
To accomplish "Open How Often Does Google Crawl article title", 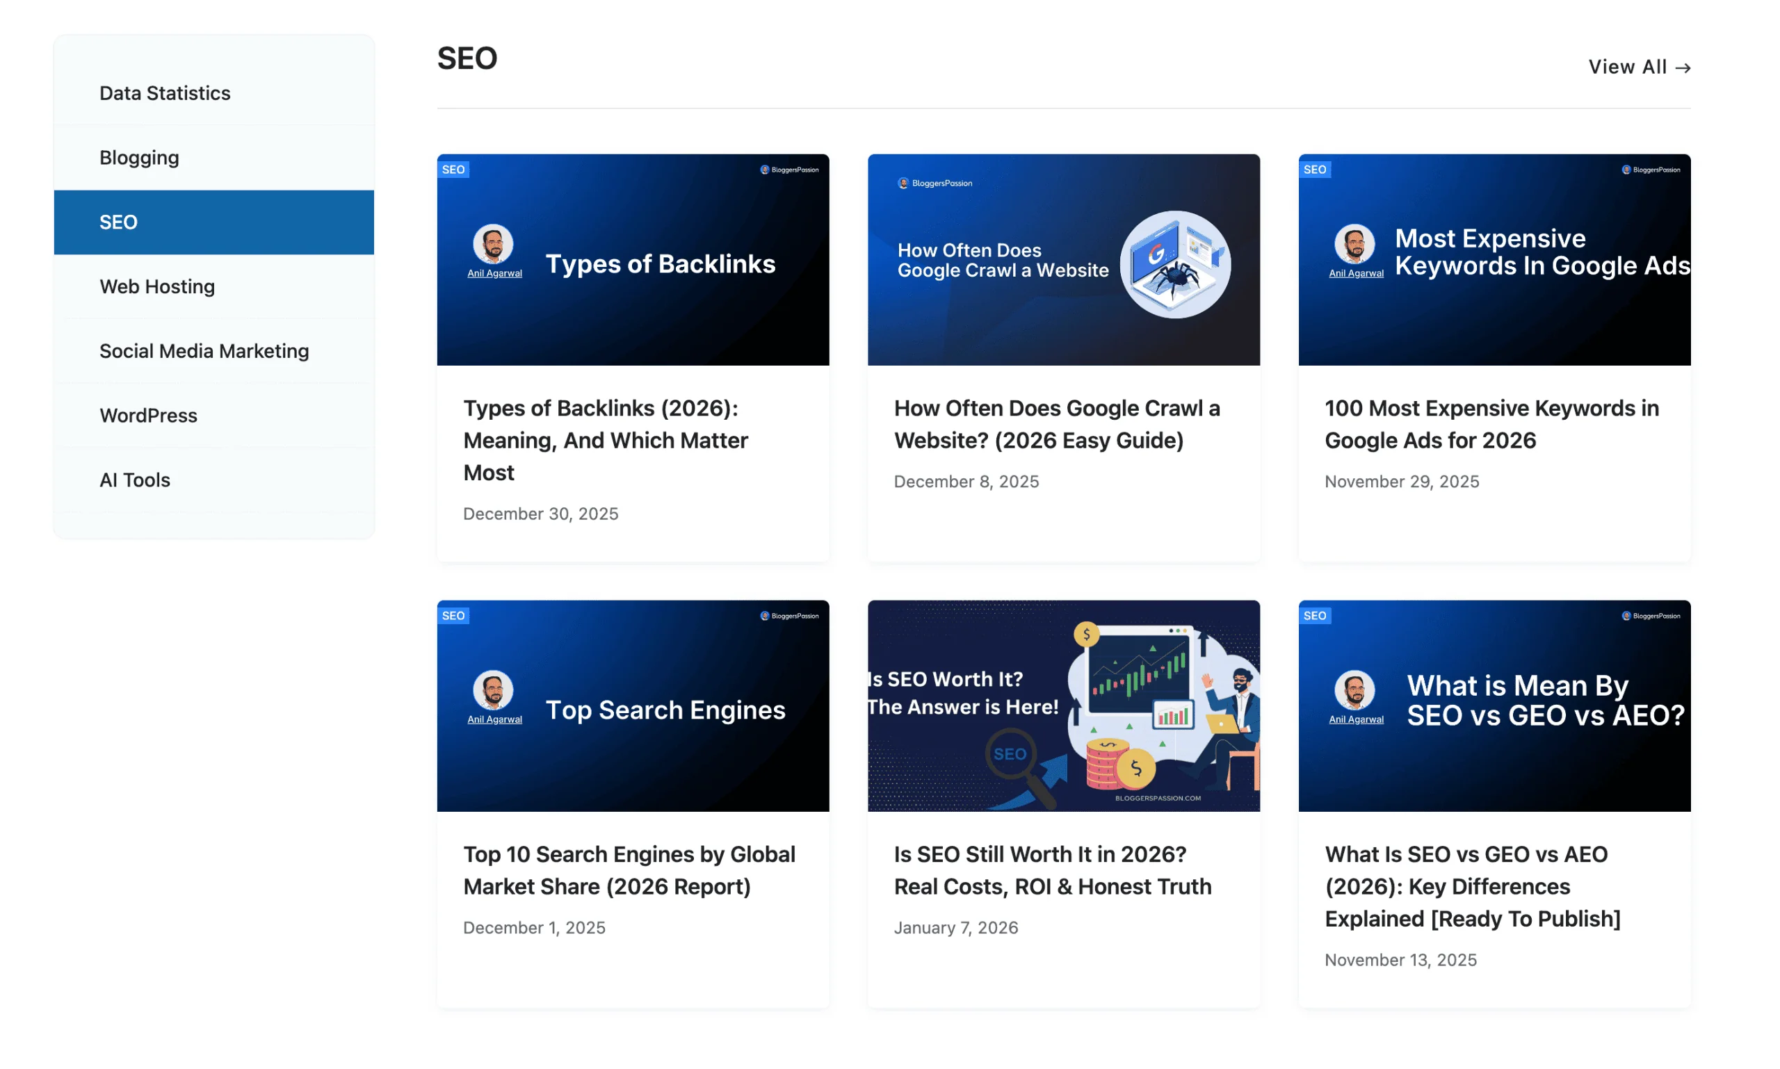I will (1055, 424).
